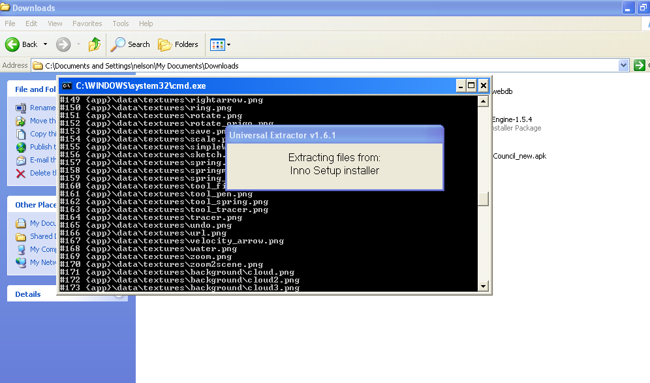Click line #167 velocity_arrow.png in console
650x383 pixels.
172,241
